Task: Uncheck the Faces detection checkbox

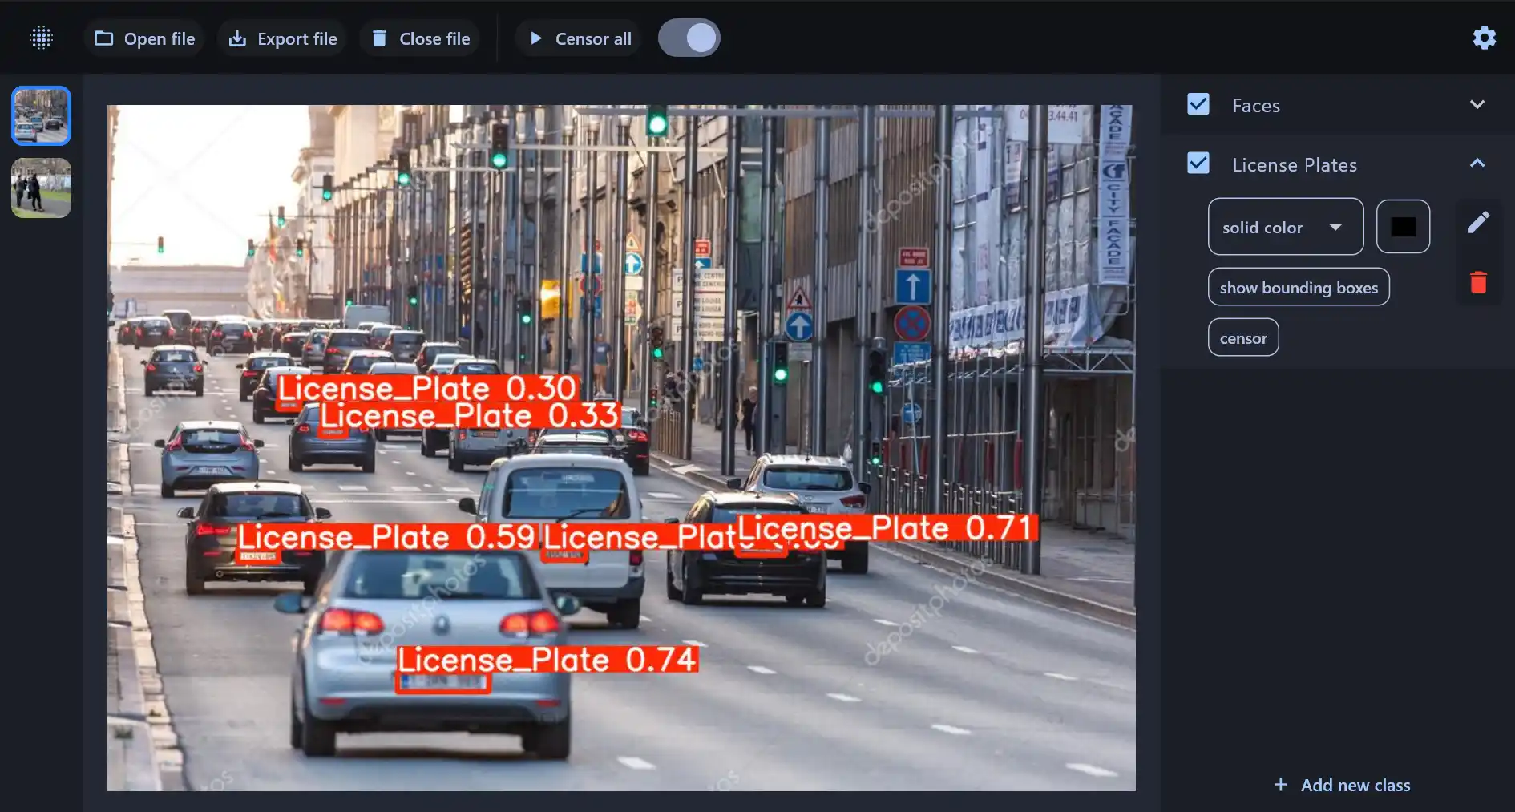Action: point(1198,104)
